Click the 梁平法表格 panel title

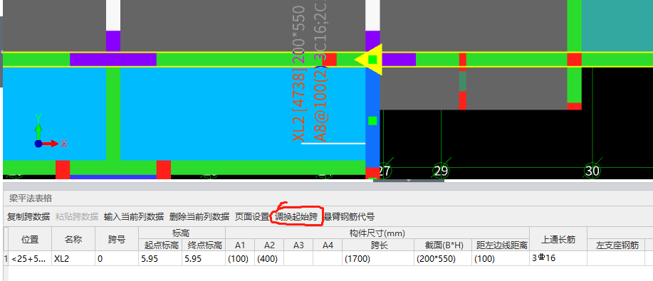[31, 198]
